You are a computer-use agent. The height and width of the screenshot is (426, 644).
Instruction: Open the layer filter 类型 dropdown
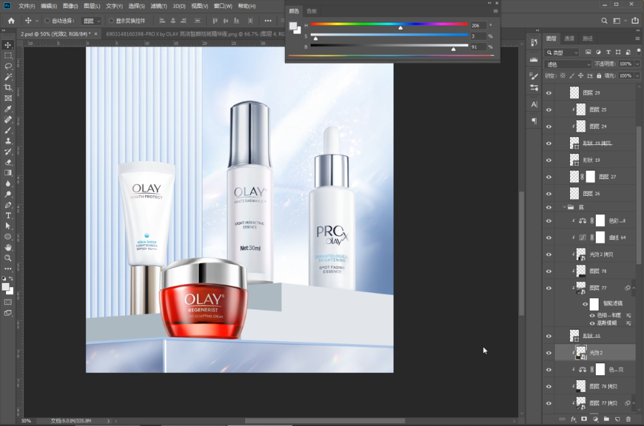click(x=562, y=53)
